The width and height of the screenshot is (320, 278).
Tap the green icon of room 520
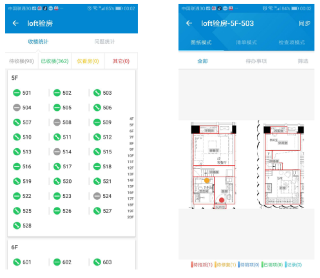tap(57, 181)
